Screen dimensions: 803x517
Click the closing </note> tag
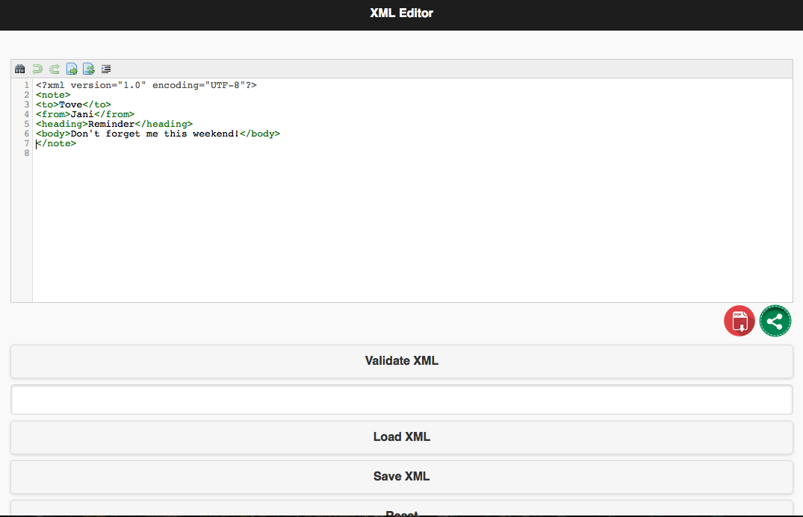(x=57, y=143)
